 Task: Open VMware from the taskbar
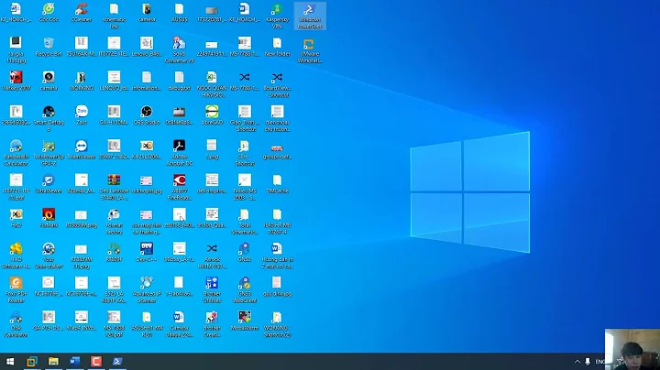click(x=32, y=361)
